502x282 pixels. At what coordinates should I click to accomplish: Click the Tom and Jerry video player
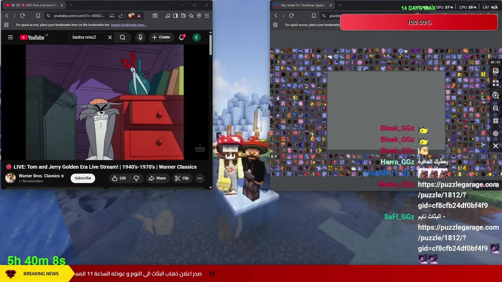(x=105, y=102)
